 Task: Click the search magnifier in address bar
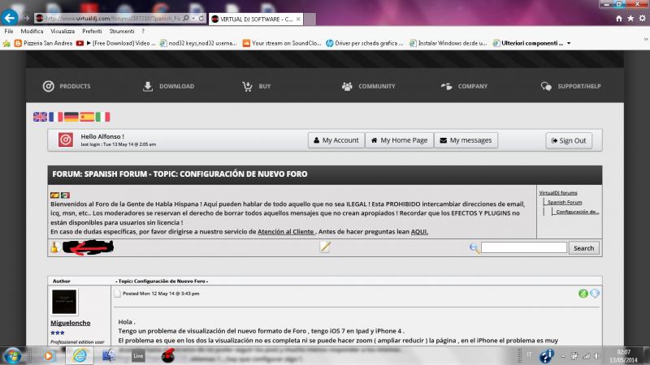pos(186,18)
